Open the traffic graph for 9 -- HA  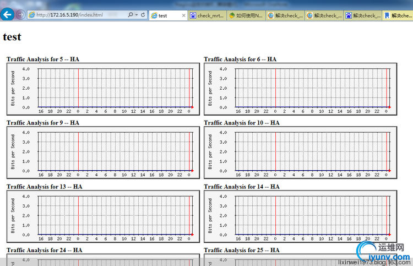click(x=104, y=153)
